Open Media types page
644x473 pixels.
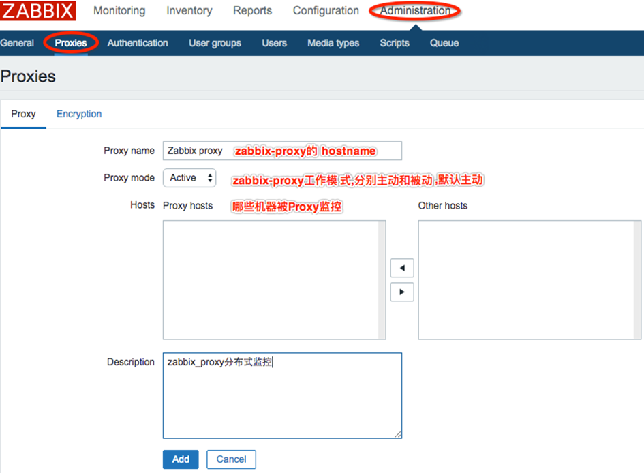point(333,43)
